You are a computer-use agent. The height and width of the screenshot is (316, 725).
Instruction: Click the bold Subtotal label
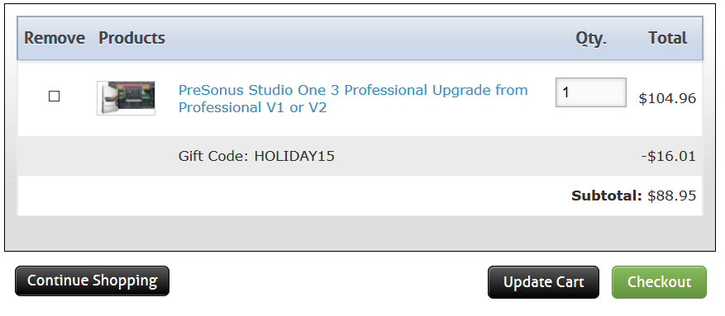point(607,196)
